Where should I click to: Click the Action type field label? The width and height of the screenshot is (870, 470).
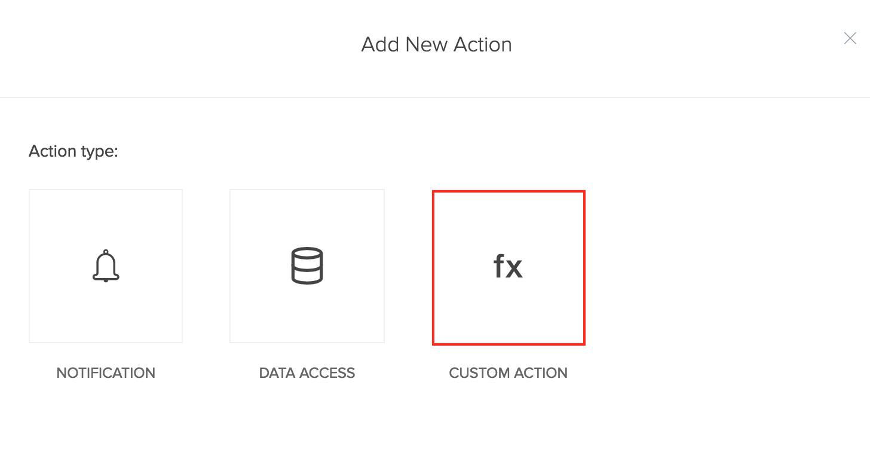[73, 152]
